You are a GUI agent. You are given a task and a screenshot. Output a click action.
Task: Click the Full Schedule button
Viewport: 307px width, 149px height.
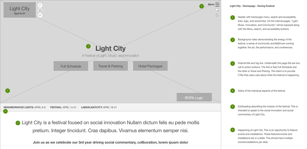[x=71, y=66]
